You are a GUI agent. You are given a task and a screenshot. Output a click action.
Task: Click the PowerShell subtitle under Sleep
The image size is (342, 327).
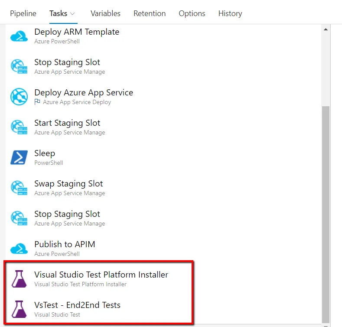point(49,163)
